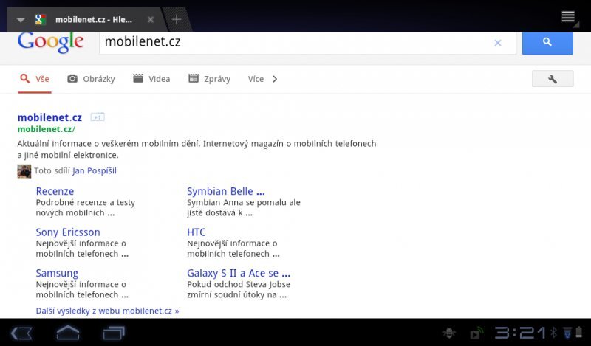Switch to the Videa tab
Image resolution: width=591 pixels, height=346 pixels.
(x=151, y=79)
